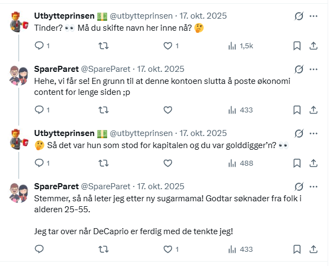Like SpareParet's 'Hehe, vi får se' tweet
The height and width of the screenshot is (266, 332).
[x=168, y=110]
